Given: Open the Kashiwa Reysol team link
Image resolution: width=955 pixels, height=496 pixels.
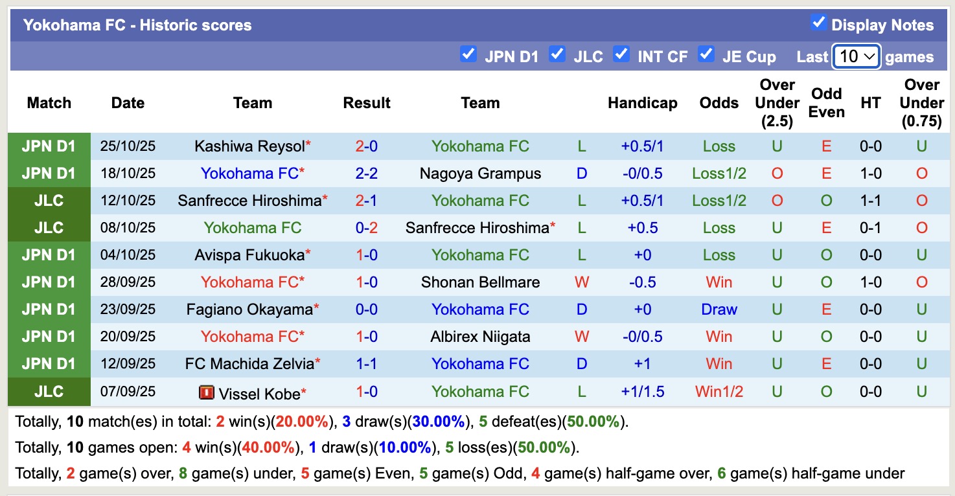Looking at the screenshot, I should [x=248, y=146].
